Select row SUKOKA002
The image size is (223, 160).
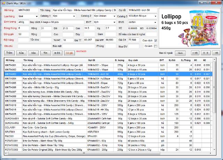108,123
